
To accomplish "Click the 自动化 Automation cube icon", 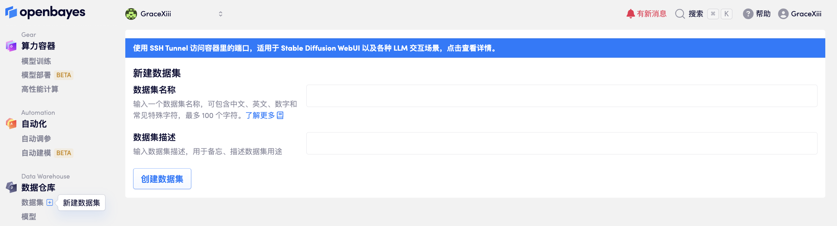I will pyautogui.click(x=11, y=124).
